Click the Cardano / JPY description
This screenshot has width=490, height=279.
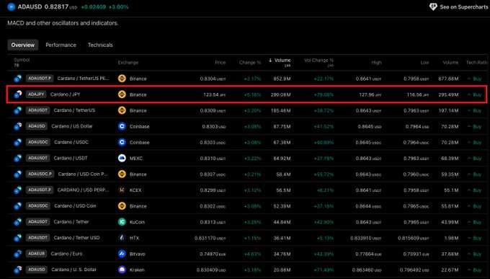pos(66,94)
